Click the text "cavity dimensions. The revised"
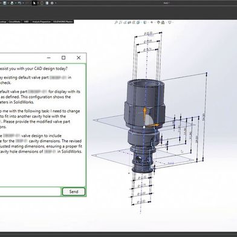This screenshot has width=237, height=237. [55, 141]
